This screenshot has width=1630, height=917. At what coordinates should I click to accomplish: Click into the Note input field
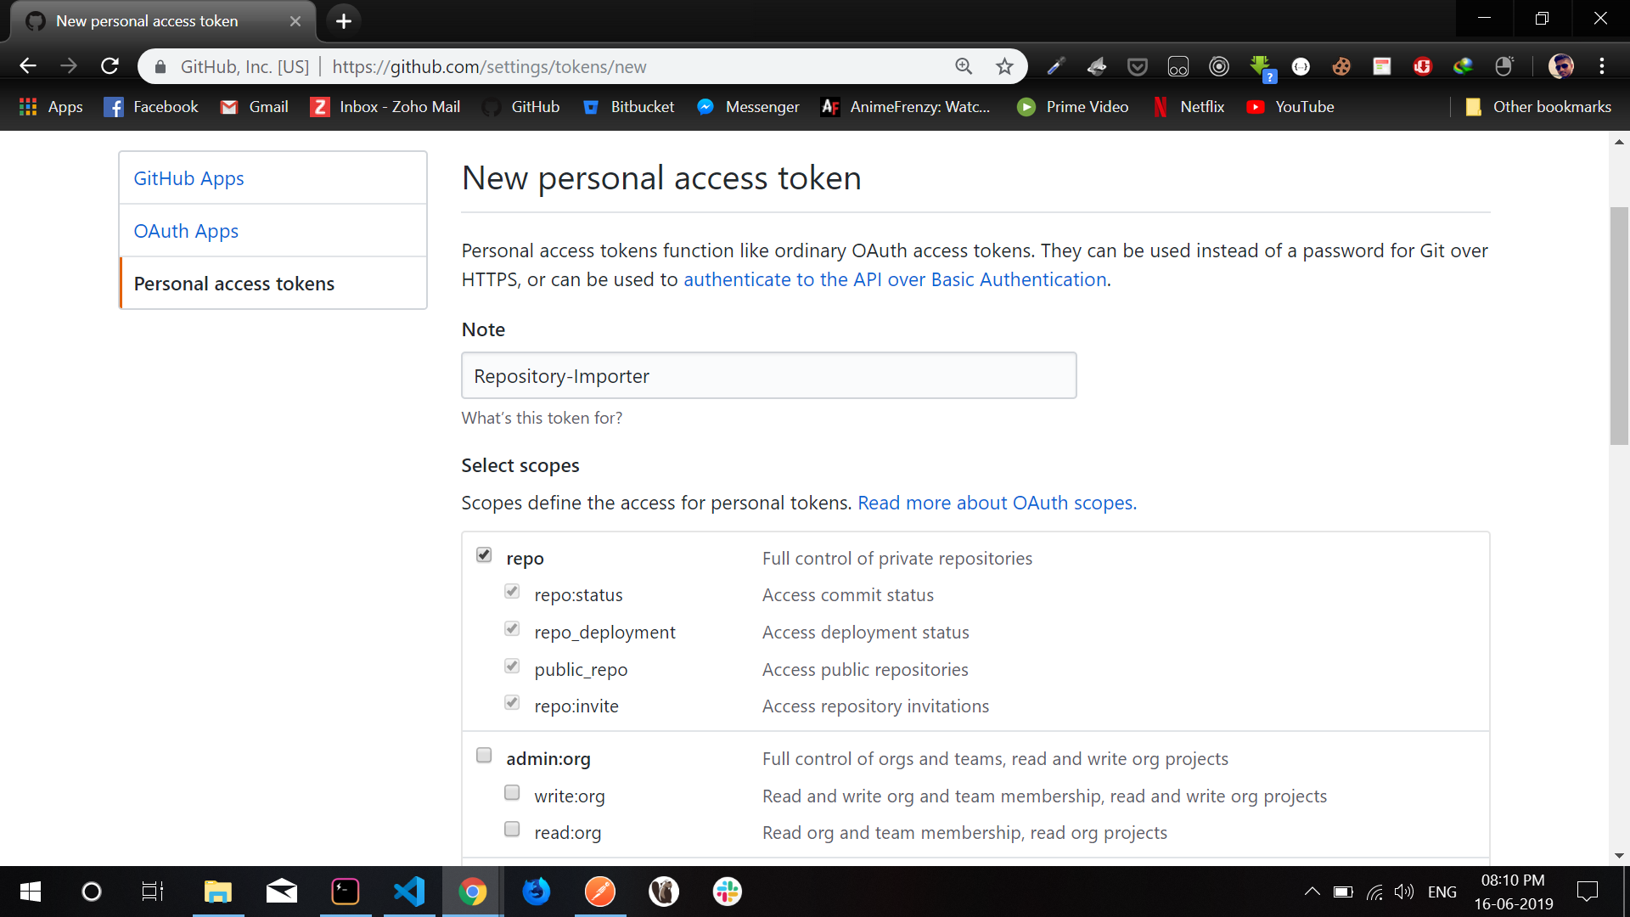[768, 376]
